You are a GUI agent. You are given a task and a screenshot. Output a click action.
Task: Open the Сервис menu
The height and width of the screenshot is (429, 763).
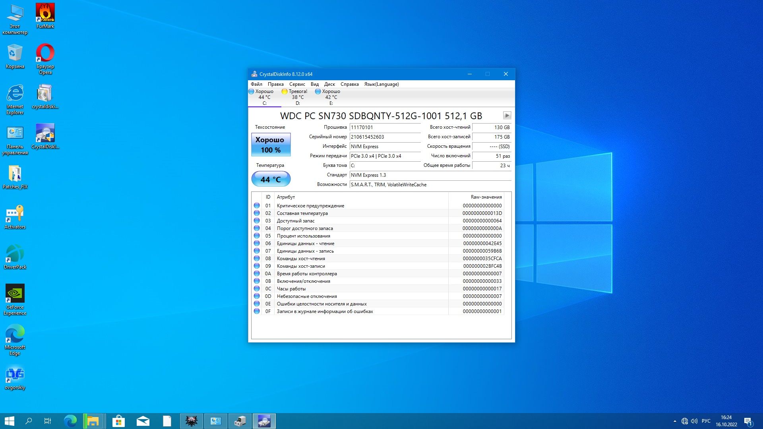[297, 84]
